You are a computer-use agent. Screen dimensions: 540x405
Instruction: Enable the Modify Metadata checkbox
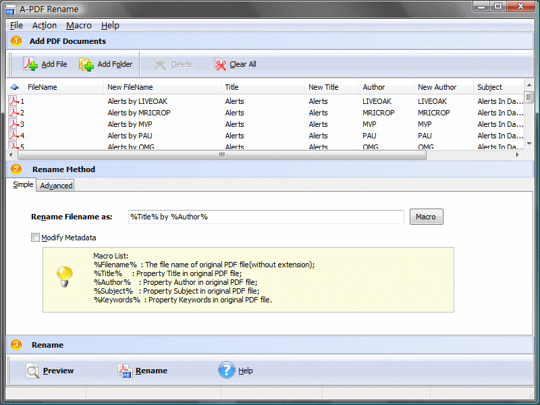click(35, 237)
